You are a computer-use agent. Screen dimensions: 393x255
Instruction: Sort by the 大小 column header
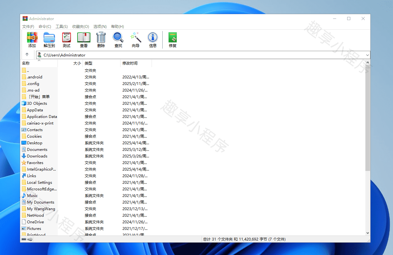(x=70, y=63)
